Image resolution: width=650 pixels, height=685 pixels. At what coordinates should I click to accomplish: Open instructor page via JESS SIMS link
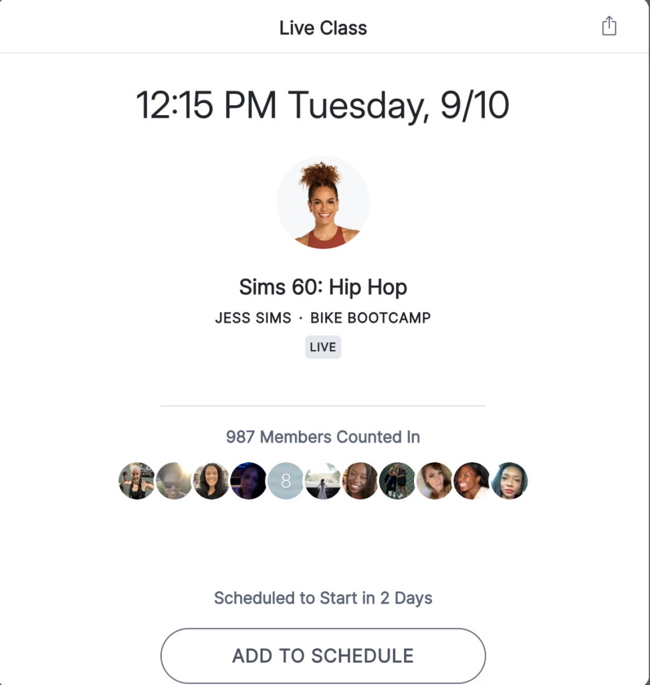253,318
